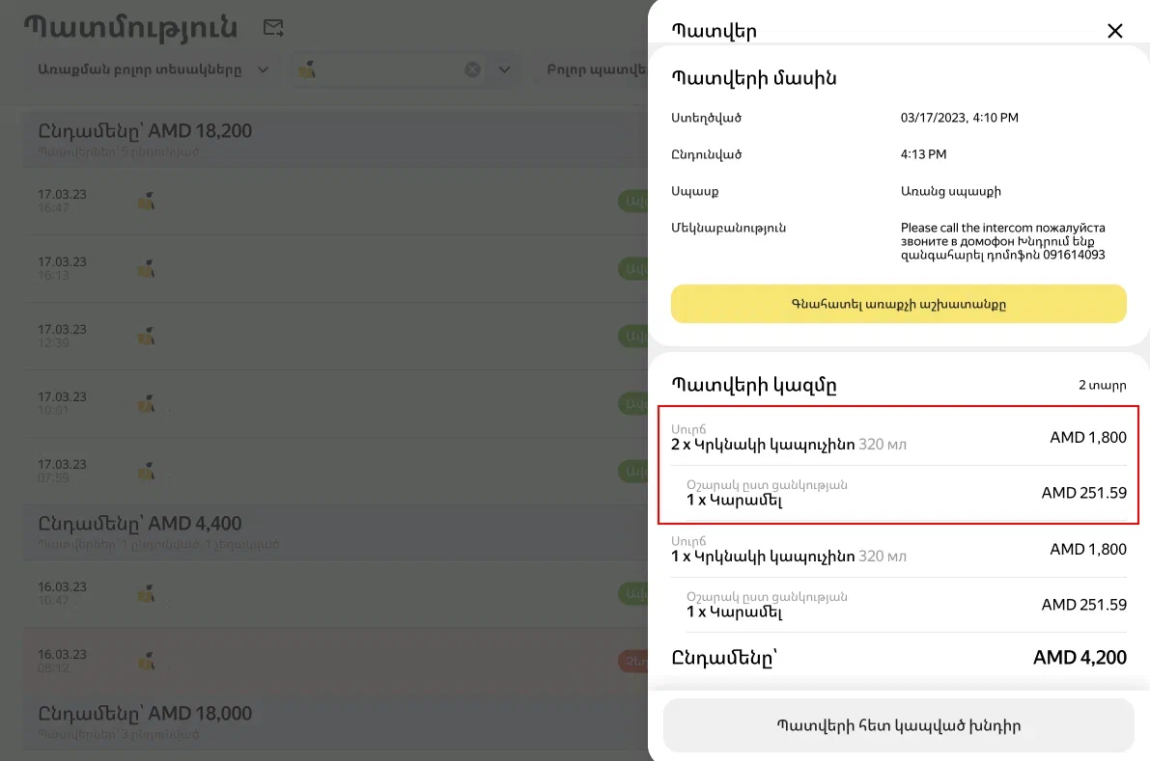Image resolution: width=1150 pixels, height=761 pixels.
Task: Click restaurant icon on 17.03.23 12:39 order
Action: (146, 336)
